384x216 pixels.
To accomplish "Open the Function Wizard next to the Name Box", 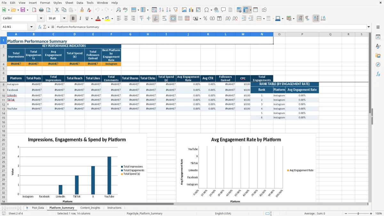I will 40,27.
